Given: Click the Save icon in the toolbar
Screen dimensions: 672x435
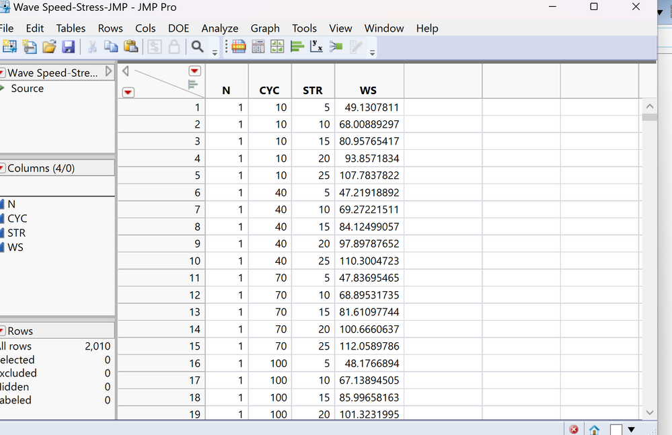Looking at the screenshot, I should (x=68, y=46).
